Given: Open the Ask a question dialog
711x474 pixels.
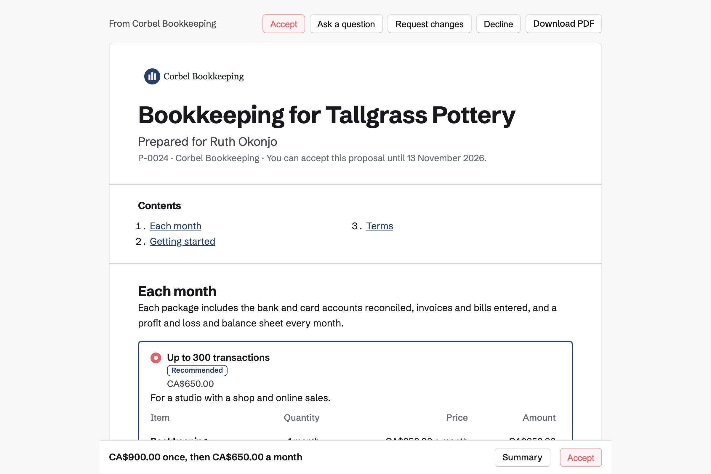Looking at the screenshot, I should click(346, 24).
